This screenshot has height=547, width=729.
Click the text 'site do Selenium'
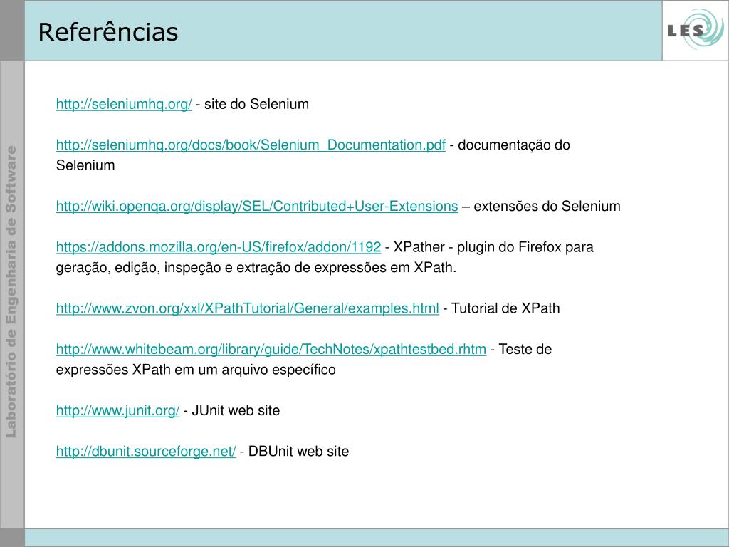[x=256, y=104]
